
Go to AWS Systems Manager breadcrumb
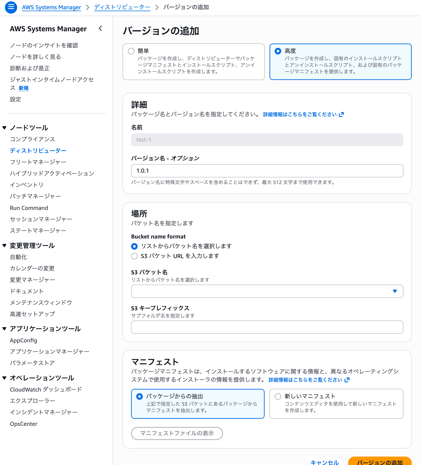point(51,7)
